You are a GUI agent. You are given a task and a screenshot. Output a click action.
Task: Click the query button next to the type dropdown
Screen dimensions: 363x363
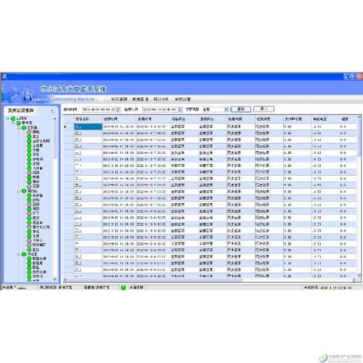(x=241, y=109)
